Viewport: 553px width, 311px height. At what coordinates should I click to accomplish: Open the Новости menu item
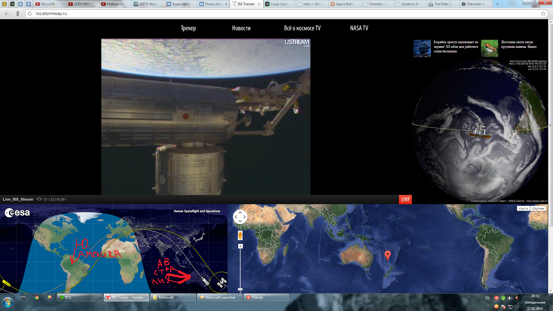[241, 28]
